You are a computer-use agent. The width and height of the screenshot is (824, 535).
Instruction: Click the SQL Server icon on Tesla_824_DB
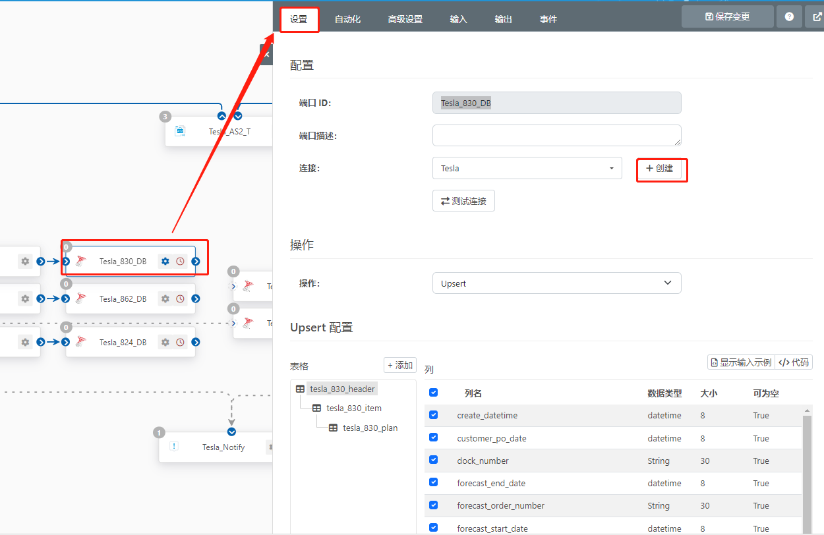coord(81,341)
